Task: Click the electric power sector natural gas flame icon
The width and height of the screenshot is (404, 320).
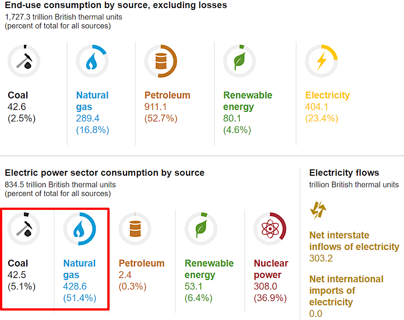Action: pos(79,229)
